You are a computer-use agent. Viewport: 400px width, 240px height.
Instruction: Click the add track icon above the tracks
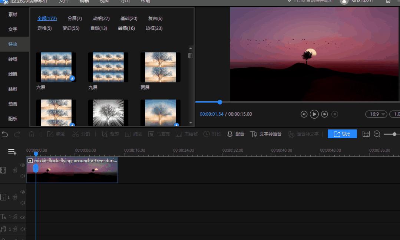[12, 152]
